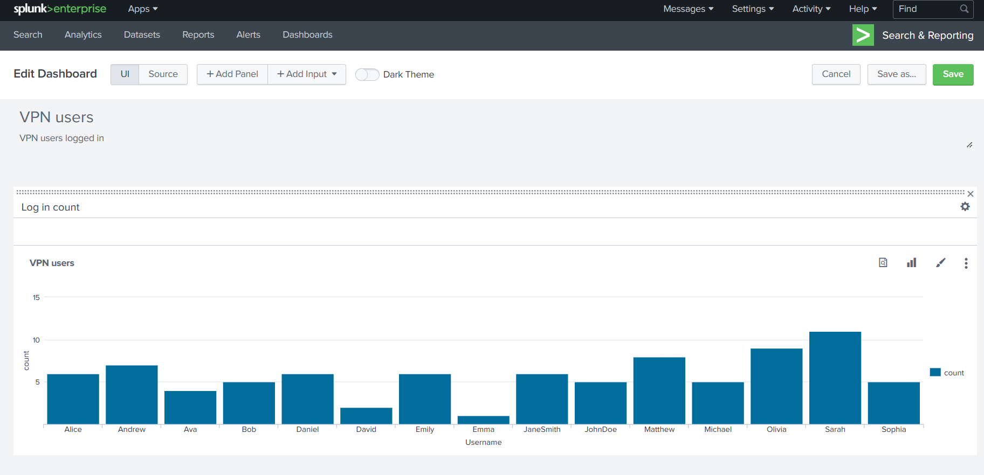This screenshot has height=475, width=984.
Task: Select the UI editing mode
Action: click(x=125, y=74)
